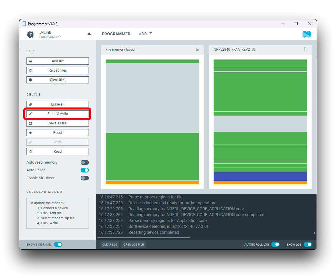Click the orange region in device memory layout
This screenshot has width=336, height=278.
260,183
